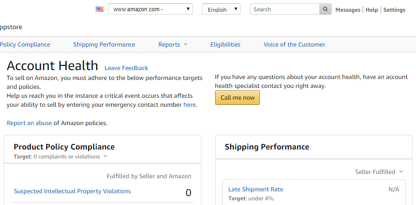Viewport: 416px width, 205px height.
Task: Open the Messages link
Action: 348,10
